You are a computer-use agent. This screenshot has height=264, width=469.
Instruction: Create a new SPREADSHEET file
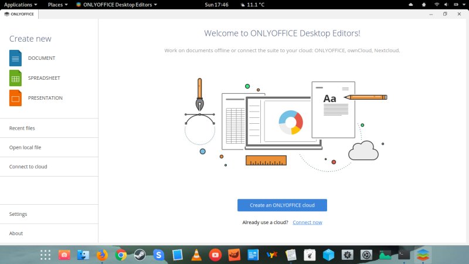(35, 78)
